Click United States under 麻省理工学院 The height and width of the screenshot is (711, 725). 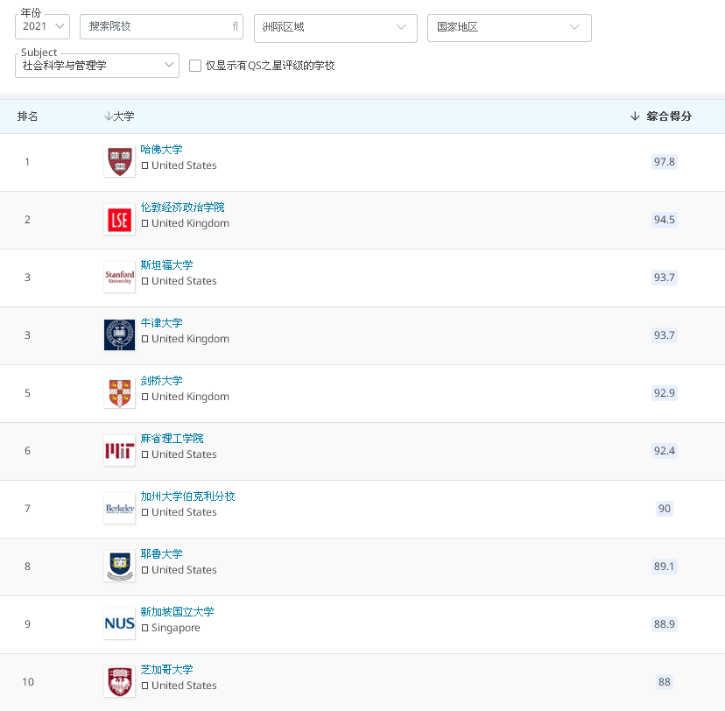[184, 454]
